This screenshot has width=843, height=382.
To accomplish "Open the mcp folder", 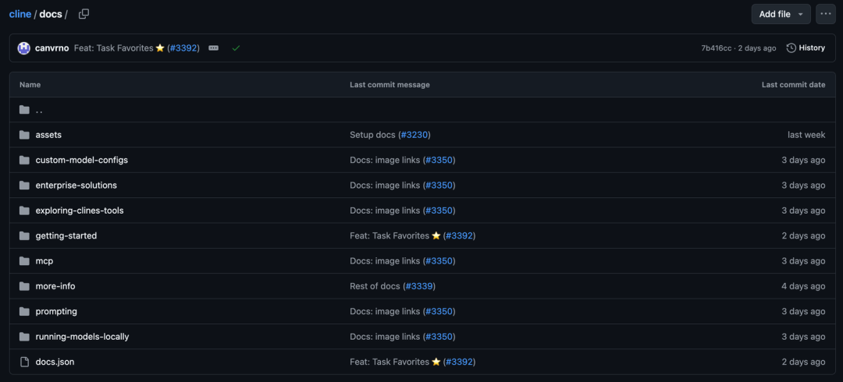I will tap(44, 261).
